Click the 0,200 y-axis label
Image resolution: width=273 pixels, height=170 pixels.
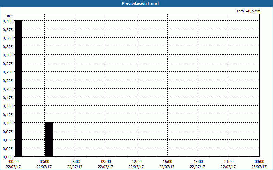pyautogui.click(x=8, y=89)
